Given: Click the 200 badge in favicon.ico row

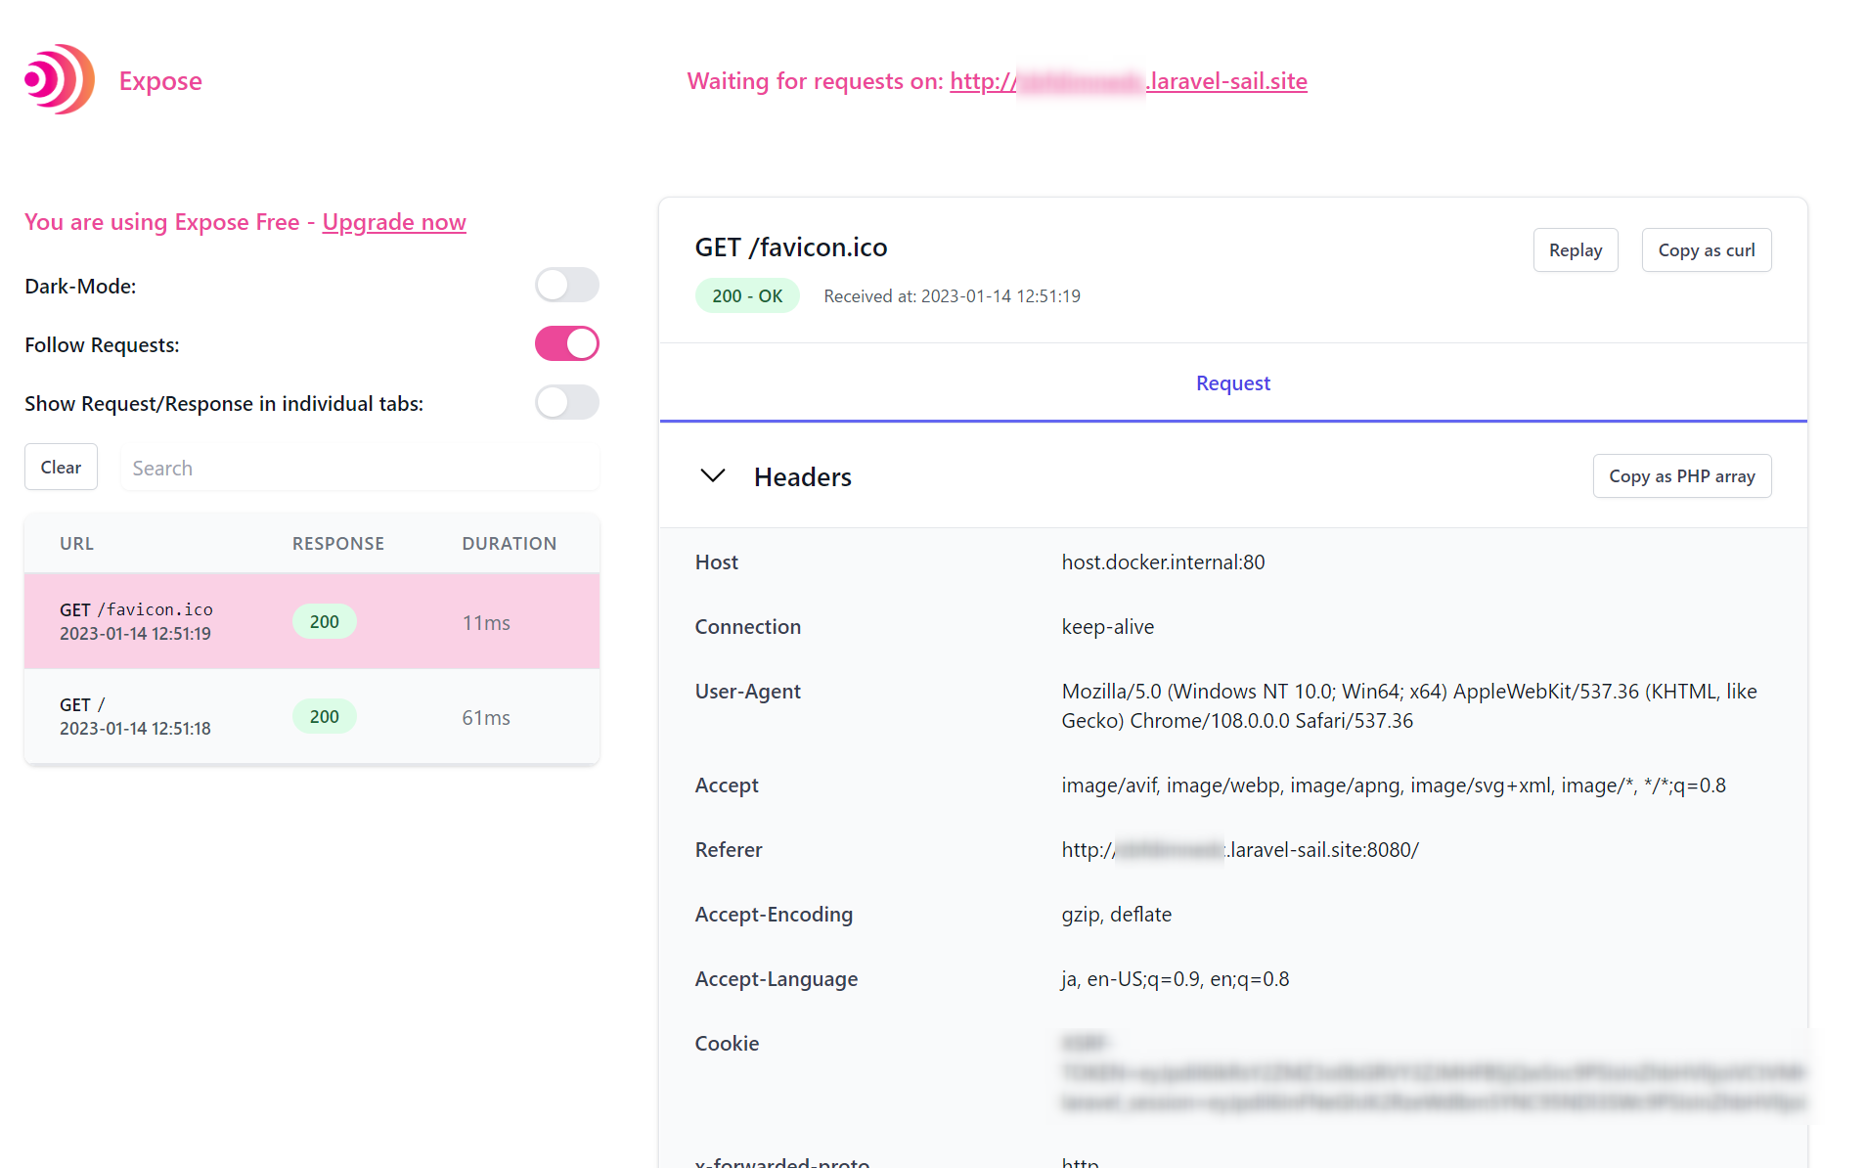Looking at the screenshot, I should (x=325, y=622).
